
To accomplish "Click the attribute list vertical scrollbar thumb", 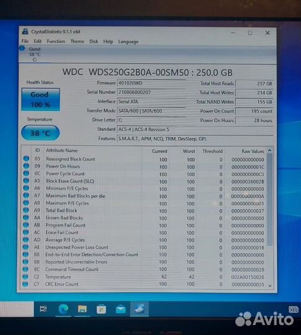I will [x=269, y=200].
